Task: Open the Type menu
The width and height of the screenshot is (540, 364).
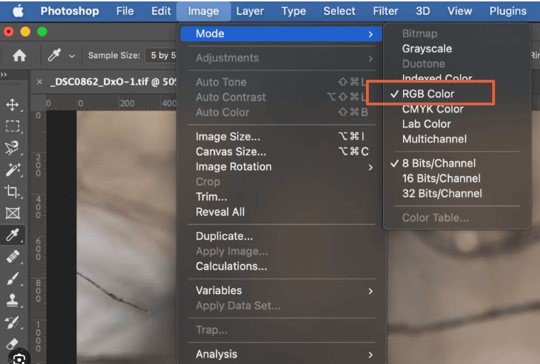Action: [293, 11]
